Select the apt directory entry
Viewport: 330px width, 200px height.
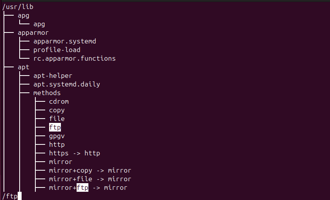click(24, 67)
